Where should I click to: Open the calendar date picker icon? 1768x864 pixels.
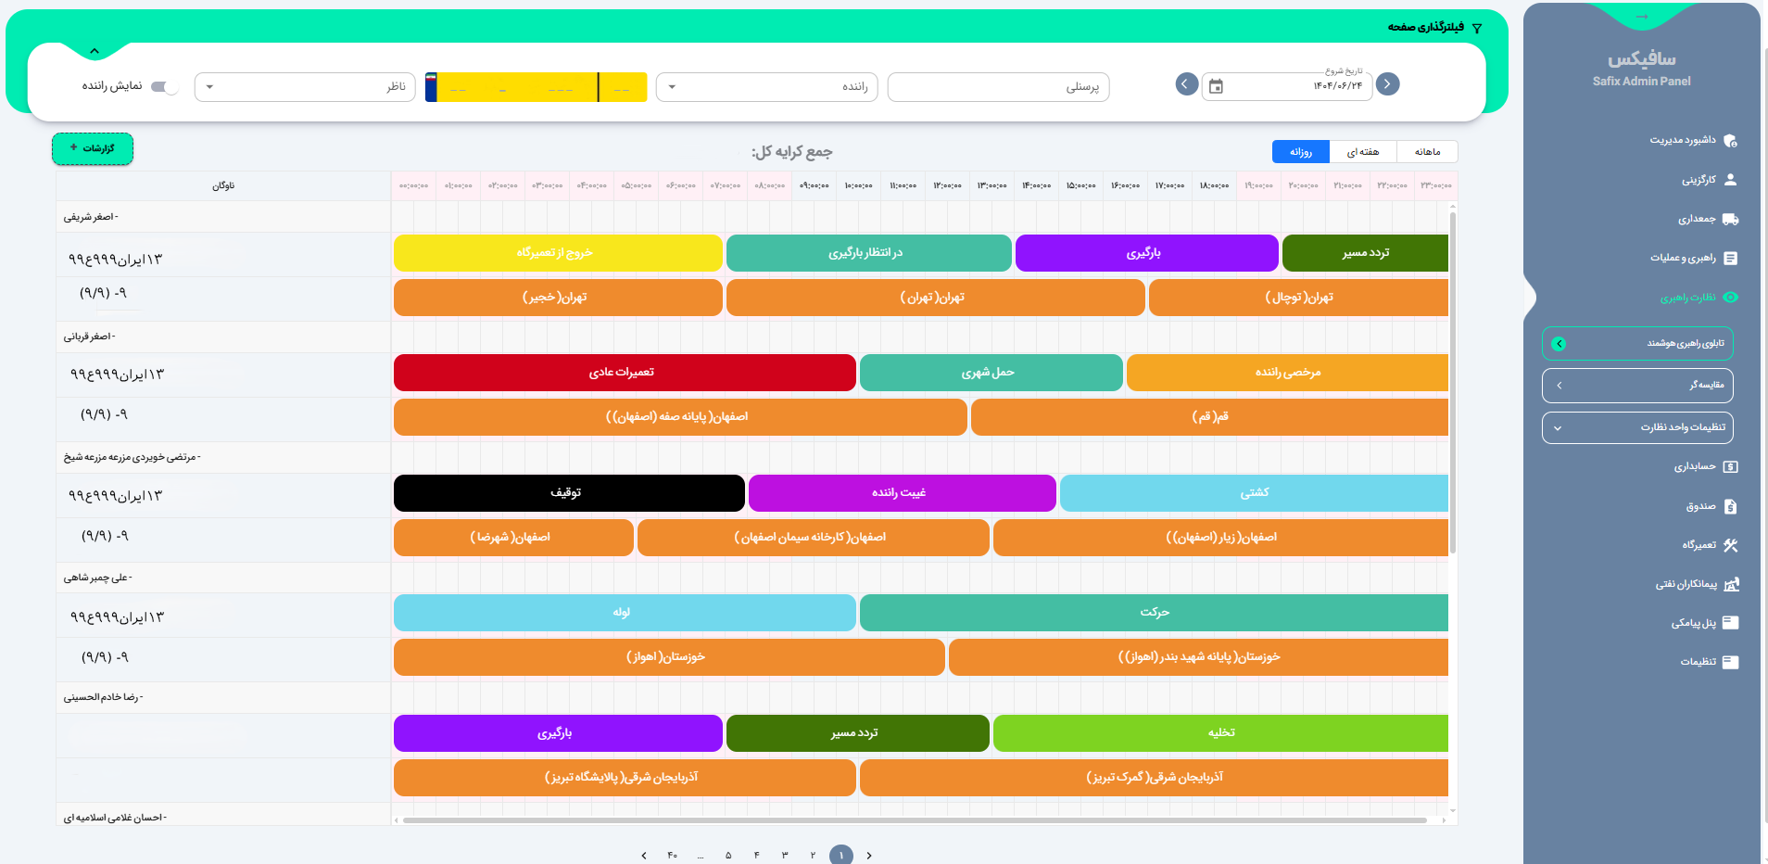[1216, 86]
